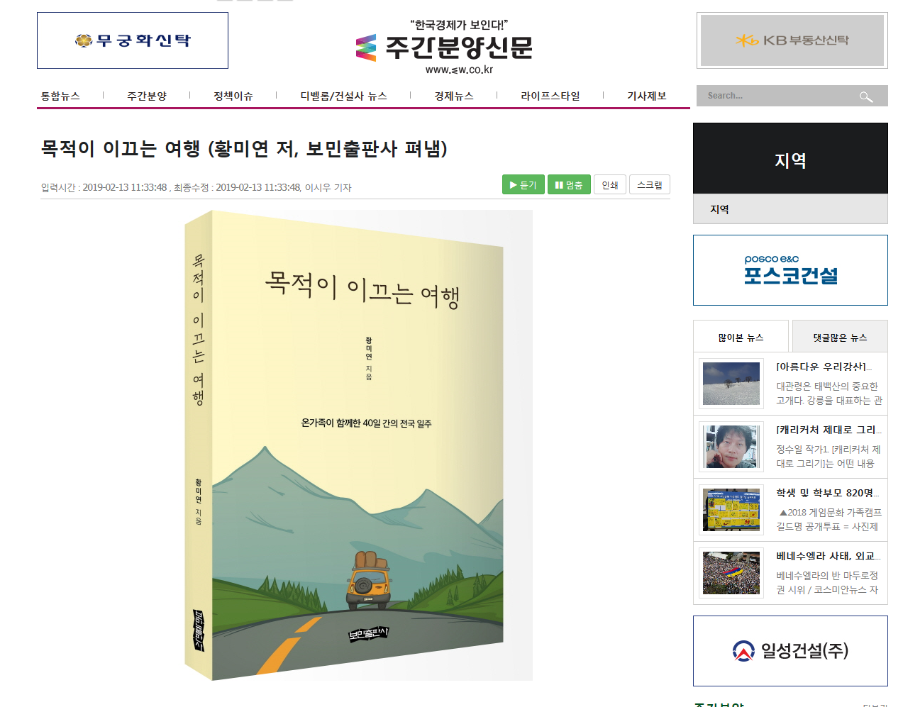The height and width of the screenshot is (707, 903).
Task: Play article audio with 듣기 button
Action: (523, 184)
